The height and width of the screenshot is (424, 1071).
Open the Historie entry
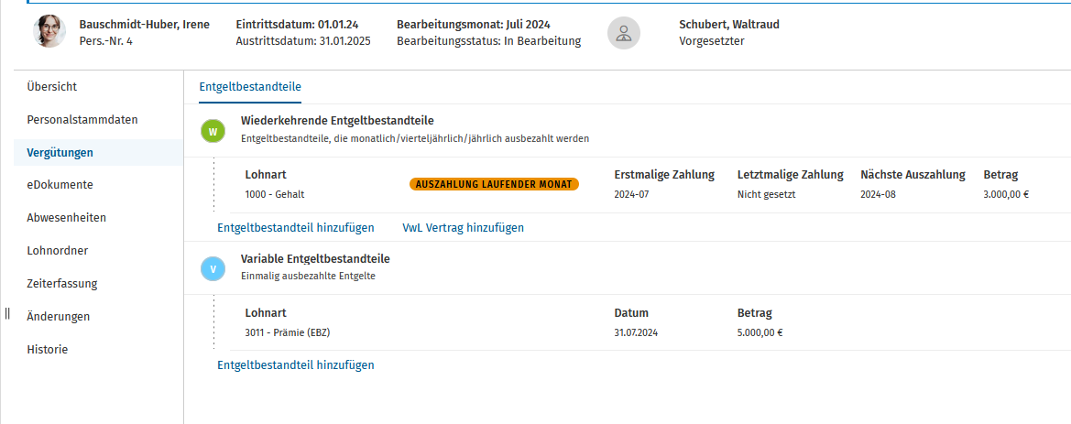pos(47,349)
